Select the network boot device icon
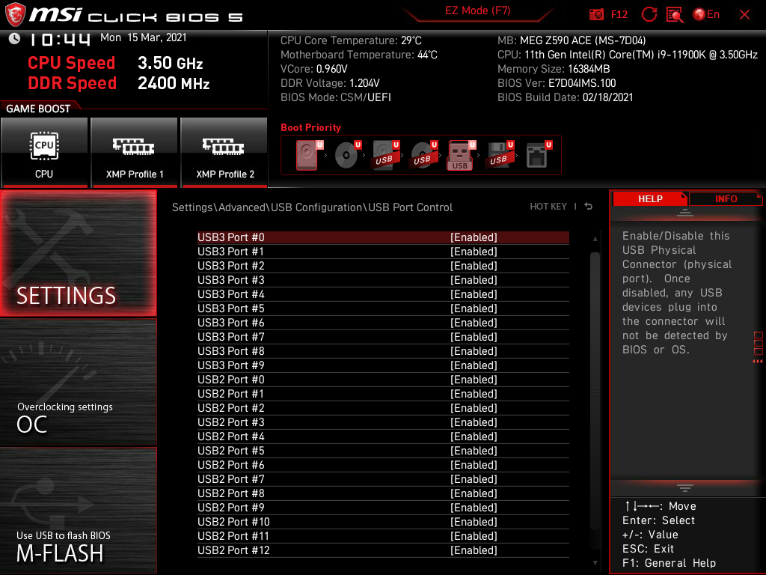This screenshot has height=575, width=766. tap(539, 155)
